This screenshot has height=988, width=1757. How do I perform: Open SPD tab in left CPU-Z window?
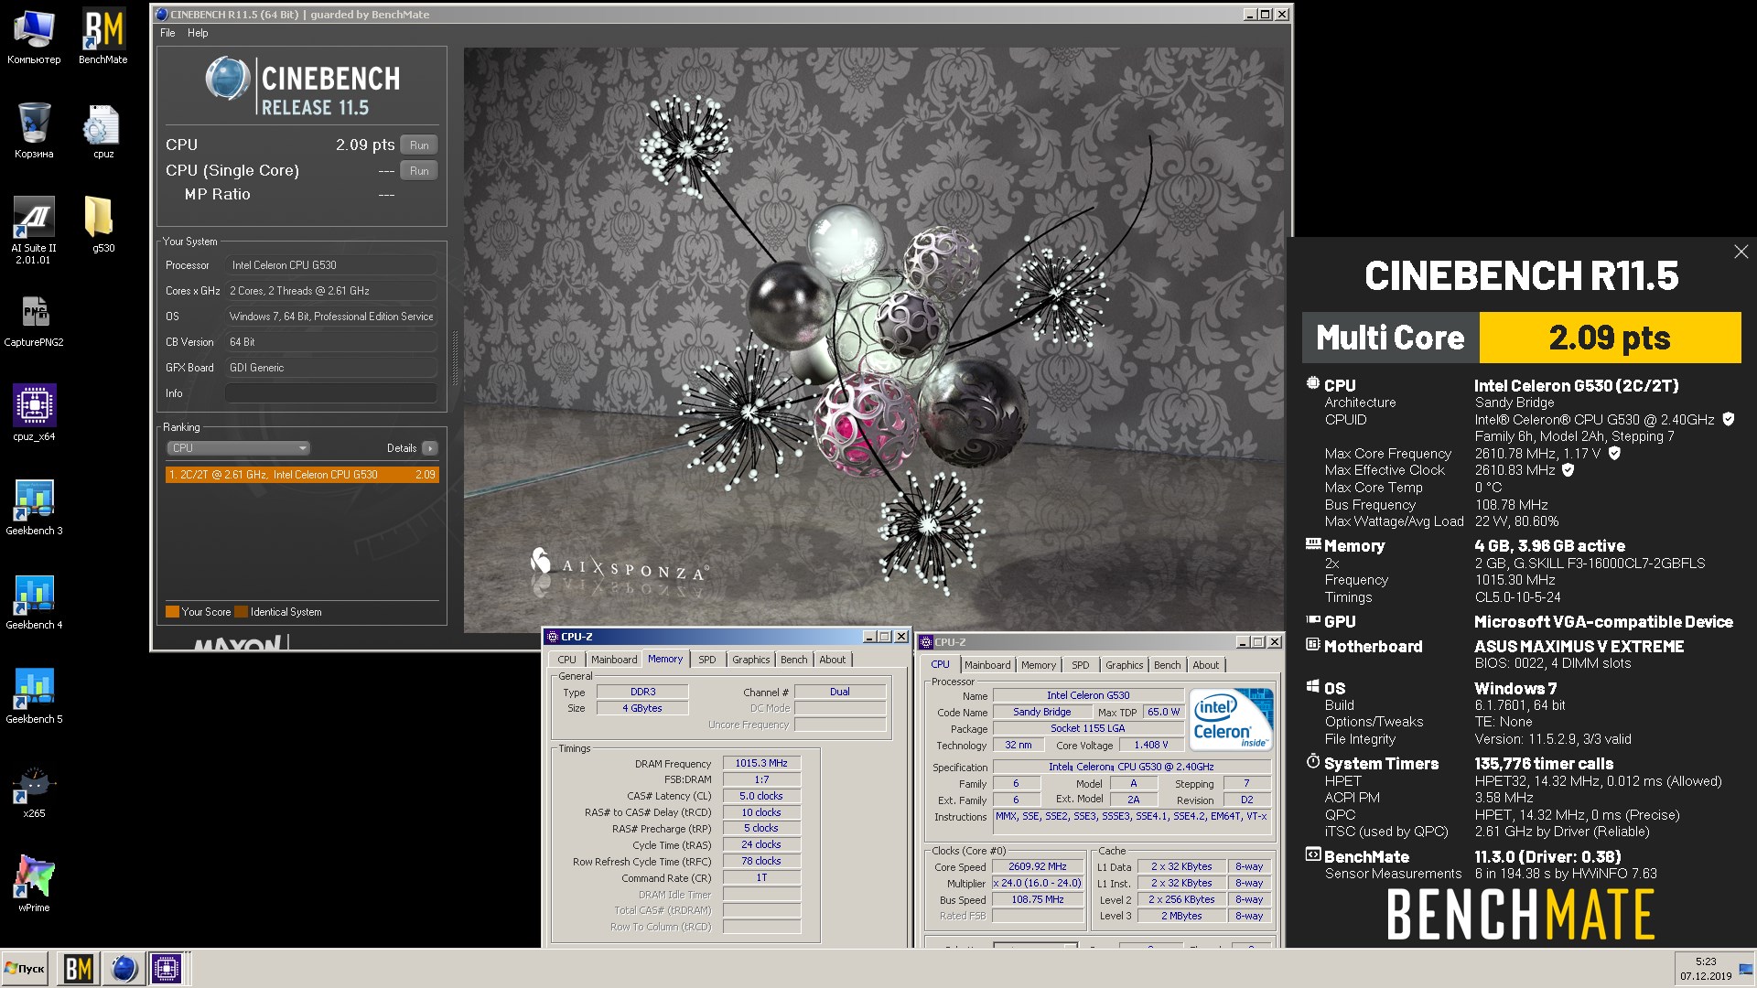pyautogui.click(x=707, y=660)
